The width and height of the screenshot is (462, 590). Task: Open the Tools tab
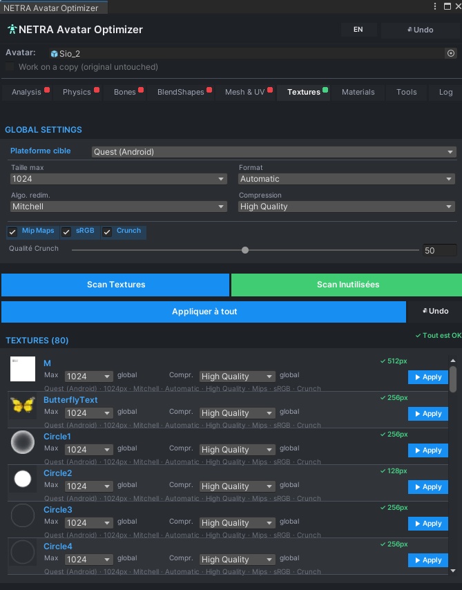(x=407, y=92)
